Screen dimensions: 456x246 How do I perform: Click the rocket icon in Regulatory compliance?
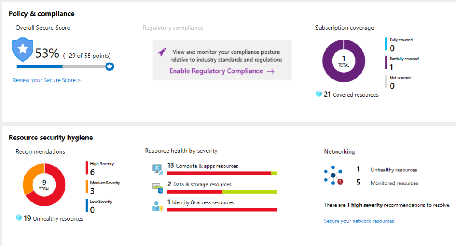[162, 52]
